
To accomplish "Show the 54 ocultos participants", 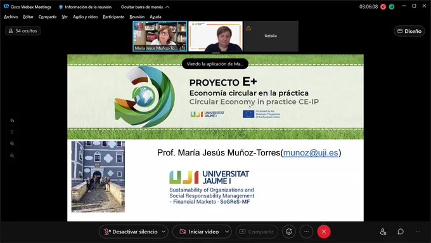I will tap(23, 31).
